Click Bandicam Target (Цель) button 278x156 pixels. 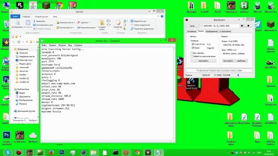192,26
